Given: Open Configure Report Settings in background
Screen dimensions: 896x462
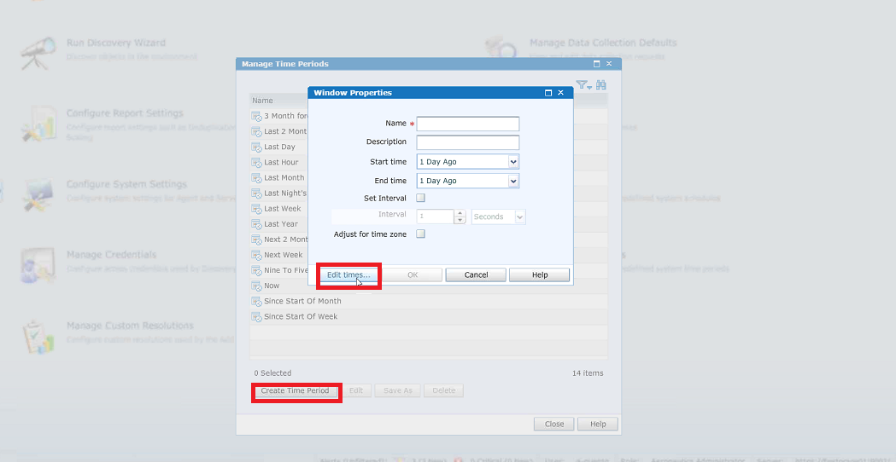Looking at the screenshot, I should (x=125, y=113).
